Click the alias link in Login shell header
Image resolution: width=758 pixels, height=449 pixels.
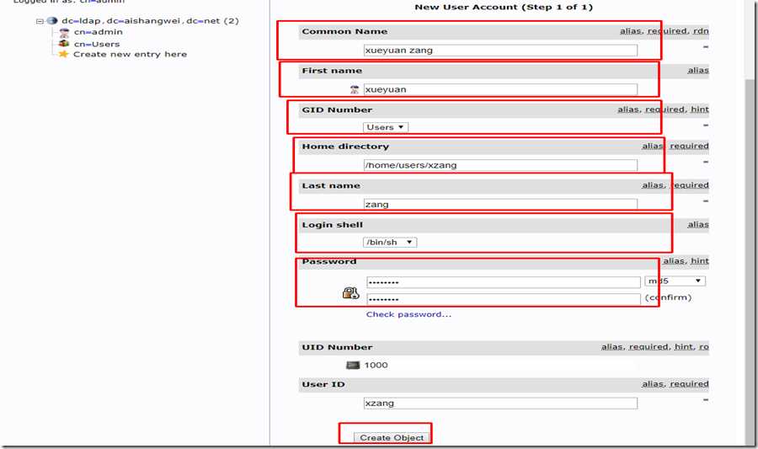(x=698, y=224)
